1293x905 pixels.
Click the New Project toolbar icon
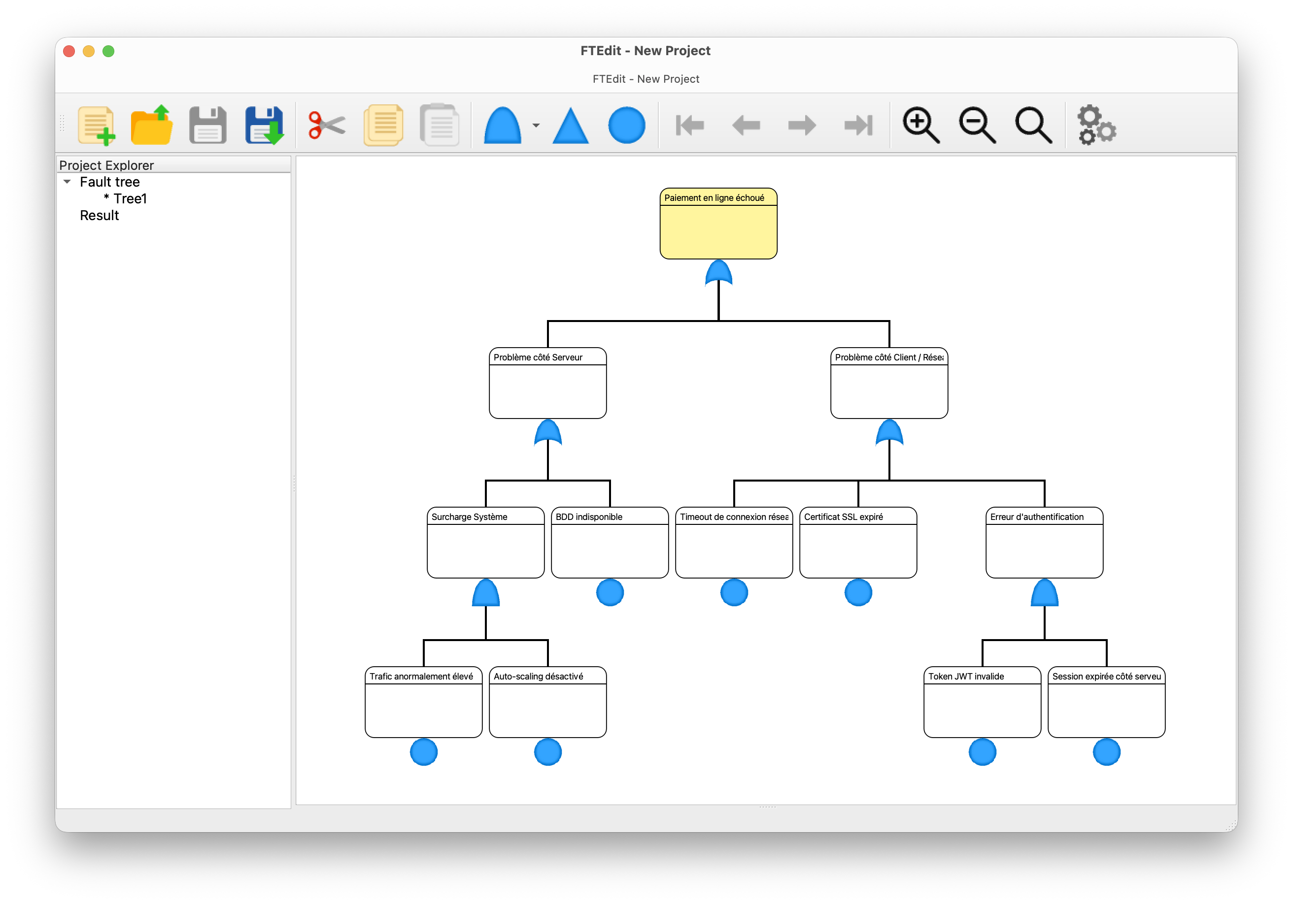[96, 125]
